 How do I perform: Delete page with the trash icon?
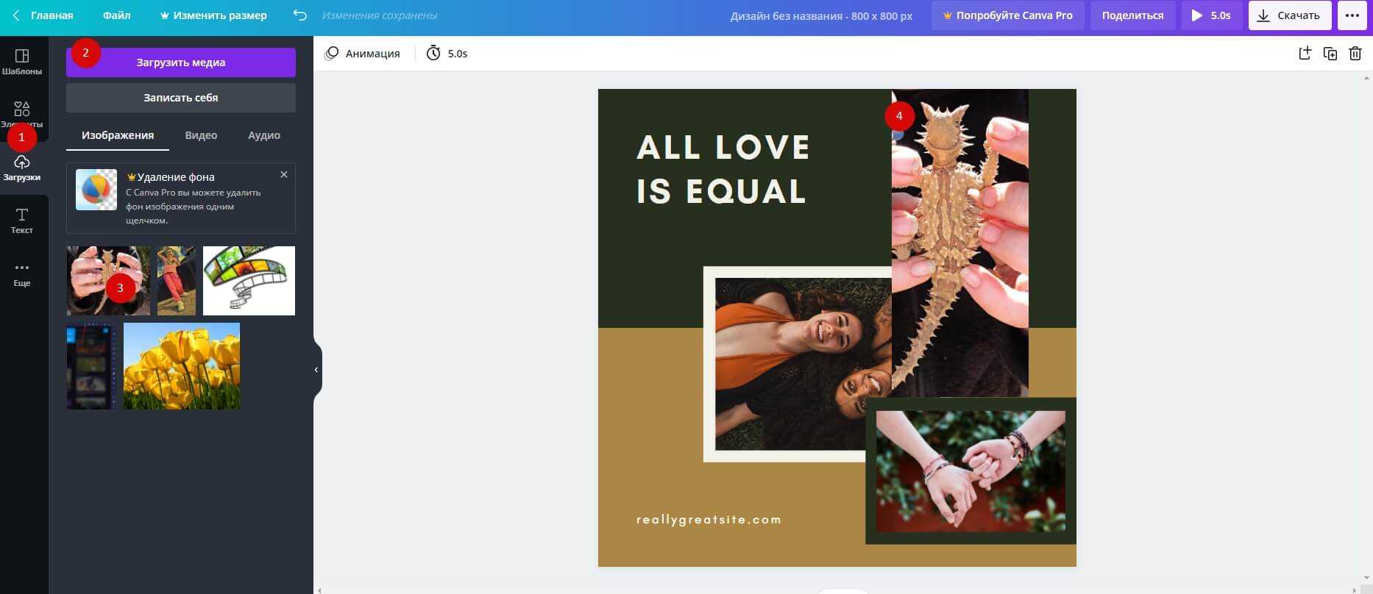(1355, 53)
